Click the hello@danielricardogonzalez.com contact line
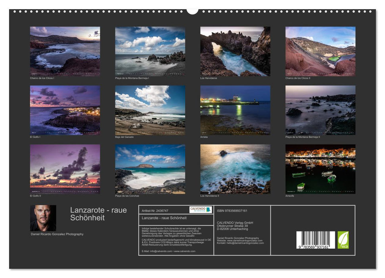Image resolution: width=385 pixels, height=278 pixels. pos(240,243)
